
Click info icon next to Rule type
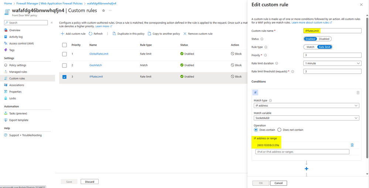click(x=266, y=47)
